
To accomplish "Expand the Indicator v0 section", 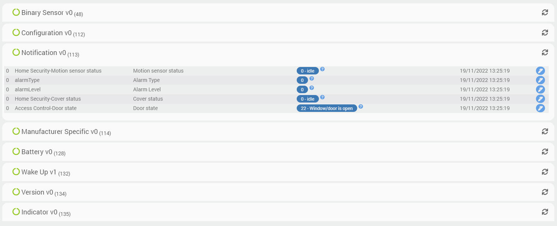I will point(39,212).
